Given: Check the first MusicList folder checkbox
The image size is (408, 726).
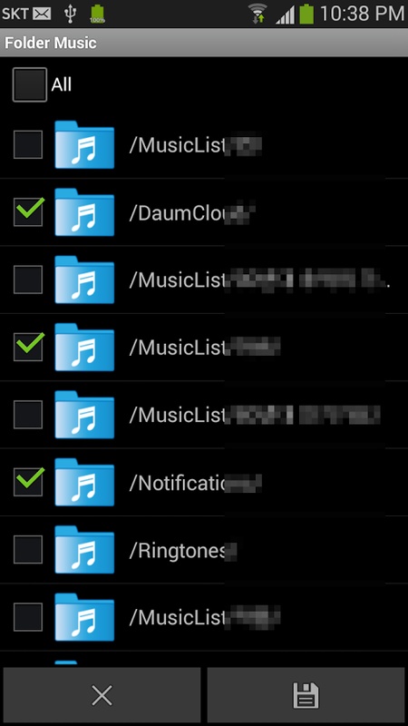Looking at the screenshot, I should tap(28, 144).
